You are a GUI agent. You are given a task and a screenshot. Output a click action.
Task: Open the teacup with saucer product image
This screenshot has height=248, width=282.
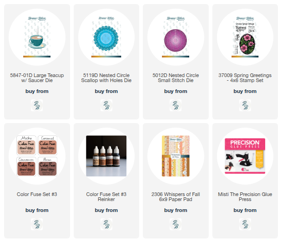click(x=37, y=37)
